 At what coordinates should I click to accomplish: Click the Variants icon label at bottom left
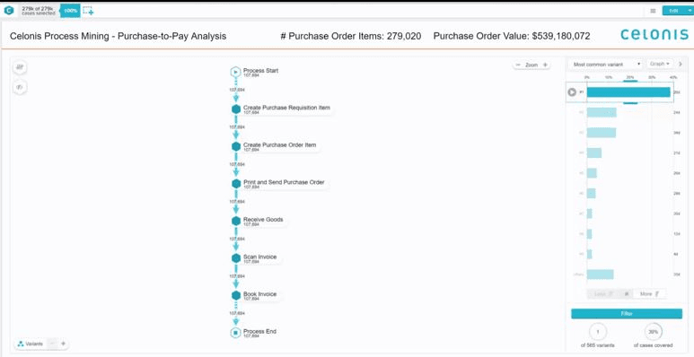[x=31, y=344]
